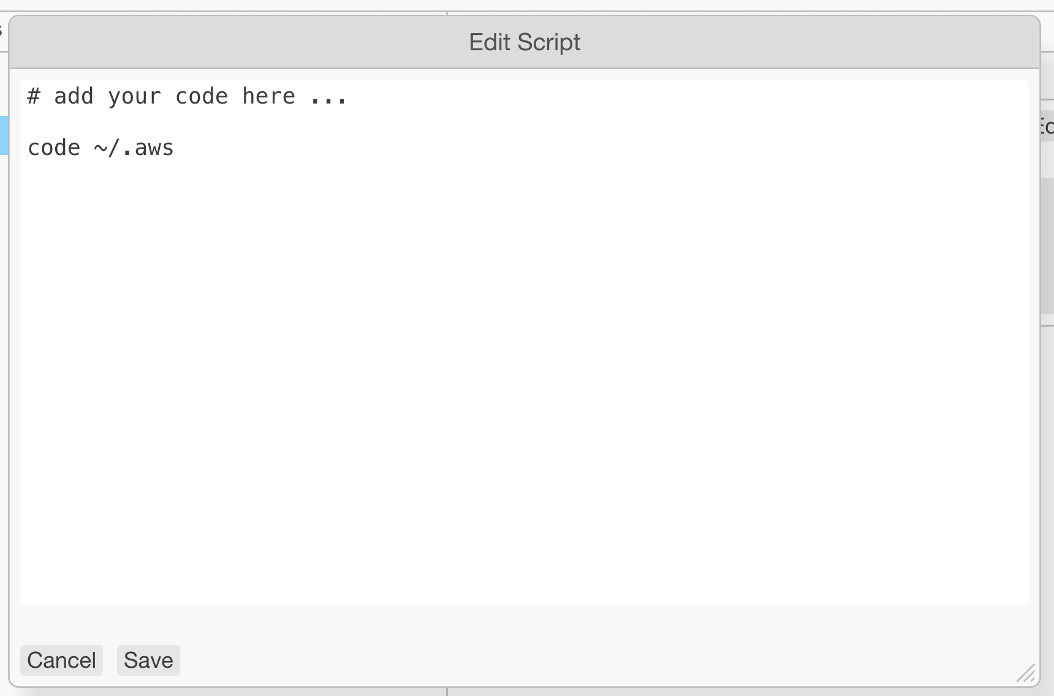Click the ".aws" folder name text
This screenshot has width=1054, height=696.
tap(148, 148)
